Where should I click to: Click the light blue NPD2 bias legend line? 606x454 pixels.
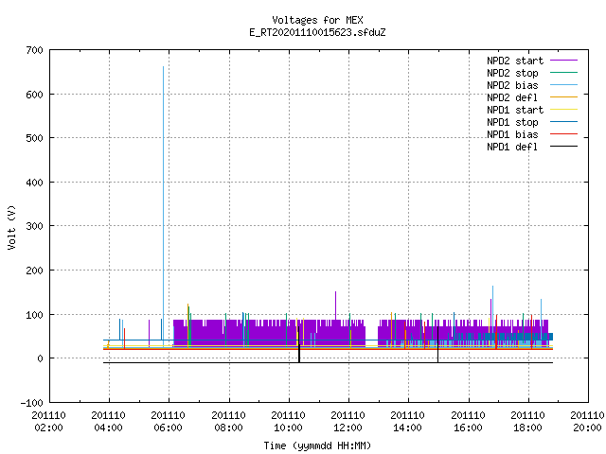click(564, 85)
